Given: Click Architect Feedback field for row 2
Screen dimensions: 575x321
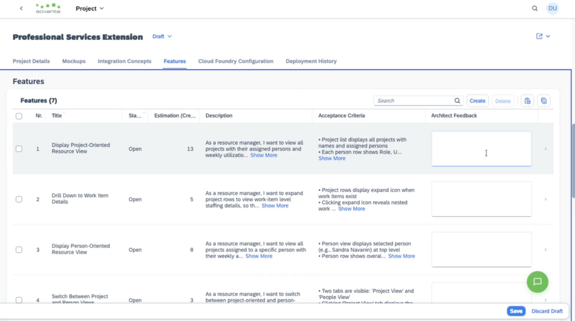Looking at the screenshot, I should (481, 199).
